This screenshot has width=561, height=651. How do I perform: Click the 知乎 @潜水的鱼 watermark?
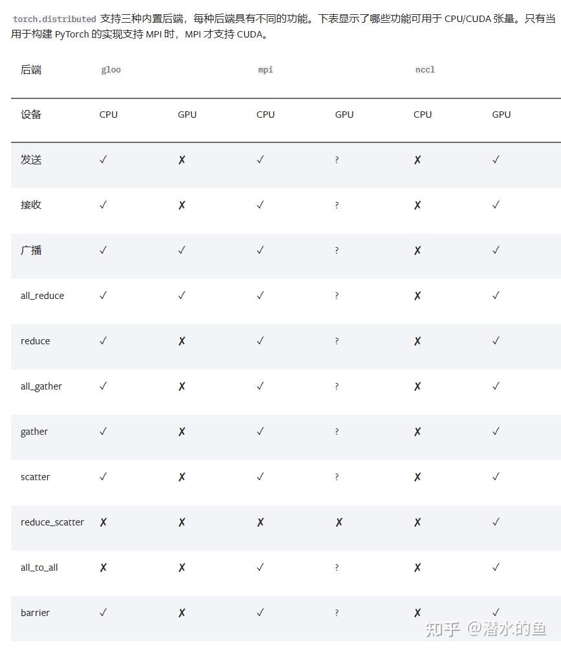(x=486, y=629)
